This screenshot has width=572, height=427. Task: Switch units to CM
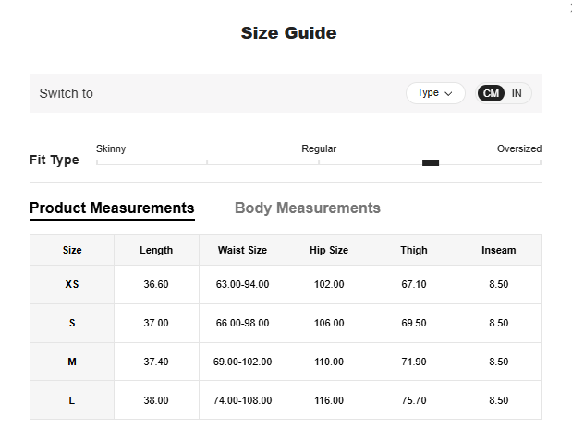[491, 93]
